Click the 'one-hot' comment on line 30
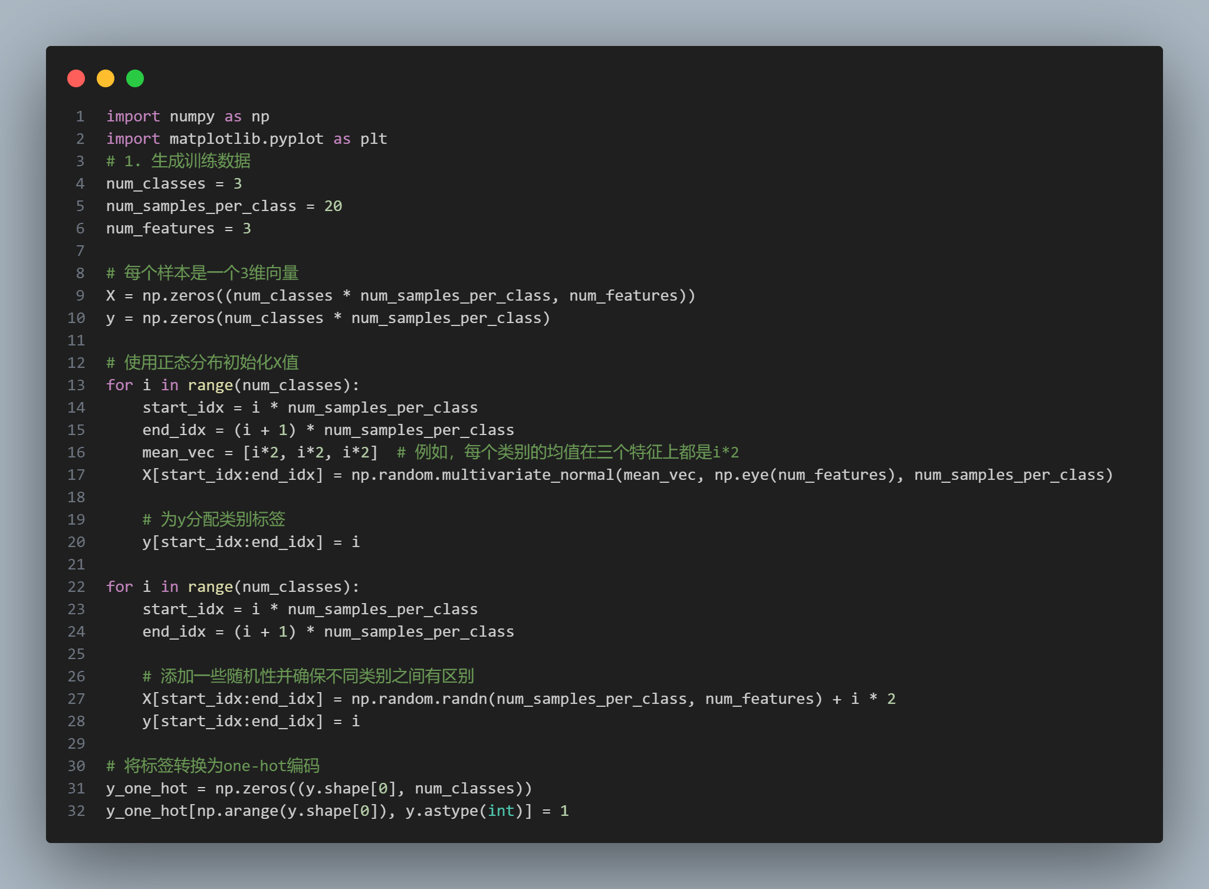 click(x=255, y=766)
